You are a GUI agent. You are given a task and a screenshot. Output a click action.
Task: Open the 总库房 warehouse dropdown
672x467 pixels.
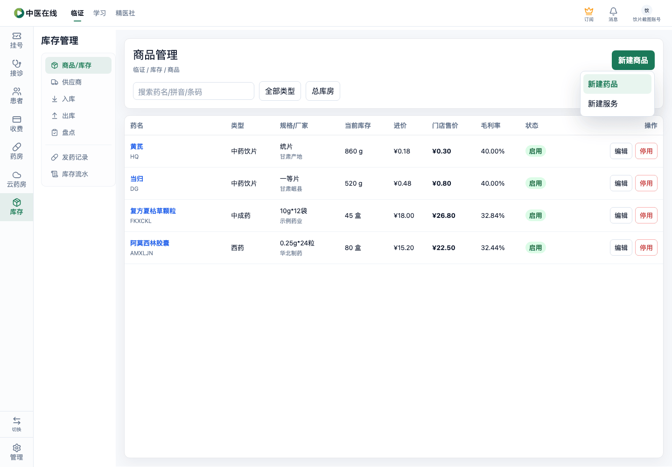tap(323, 91)
